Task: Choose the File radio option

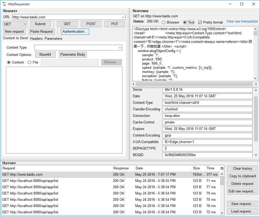Action: 29,62
